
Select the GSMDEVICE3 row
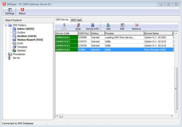click(115, 46)
